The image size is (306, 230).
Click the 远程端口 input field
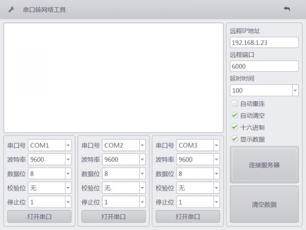[x=264, y=66]
